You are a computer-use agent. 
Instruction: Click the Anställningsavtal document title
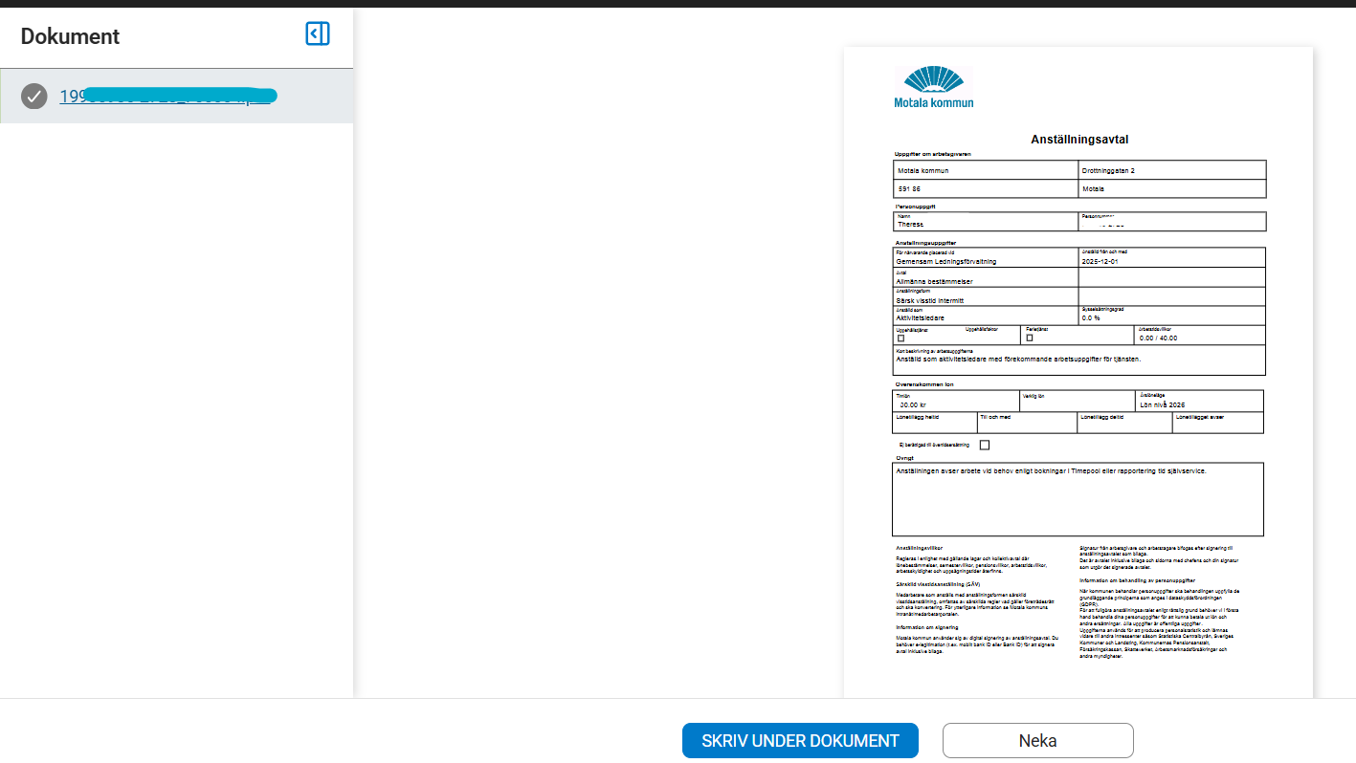click(x=1078, y=140)
